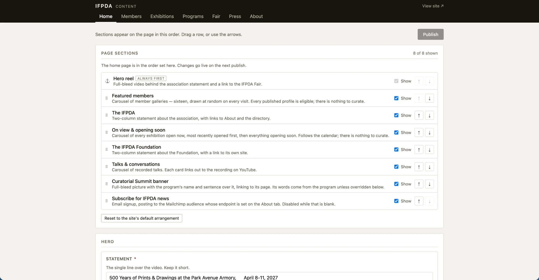Move Curatorial Summit banner down
The width and height of the screenshot is (539, 280).
429,184
